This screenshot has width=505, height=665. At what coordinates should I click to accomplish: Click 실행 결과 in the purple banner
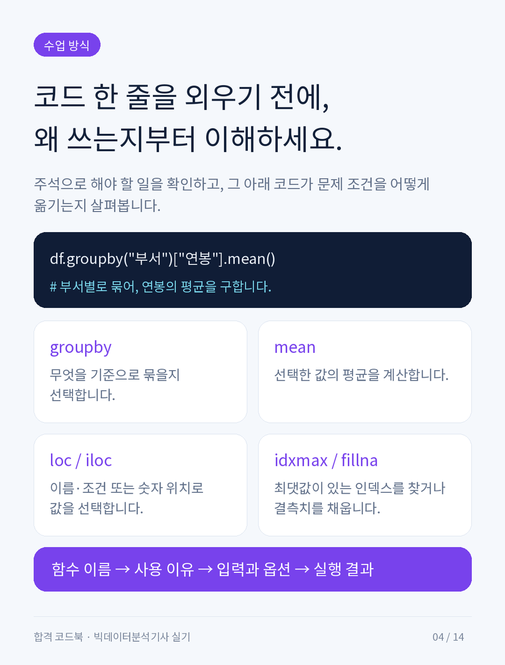point(344,569)
